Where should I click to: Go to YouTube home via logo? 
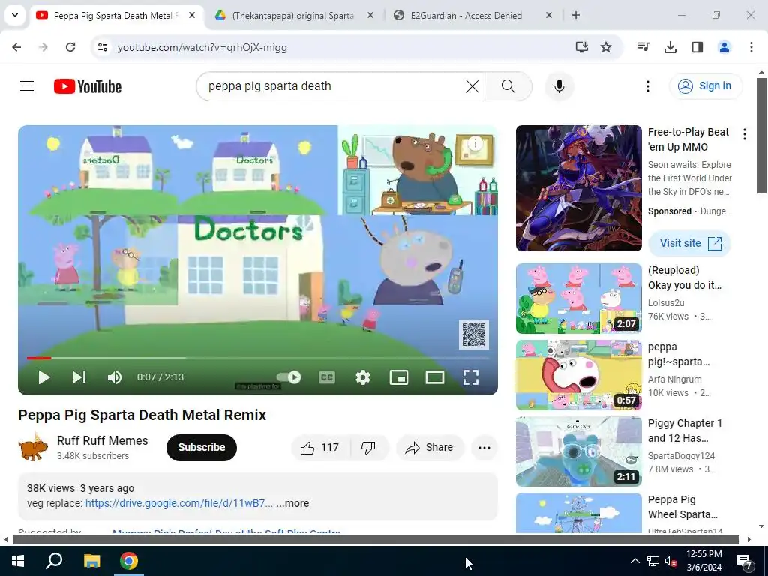pos(88,86)
